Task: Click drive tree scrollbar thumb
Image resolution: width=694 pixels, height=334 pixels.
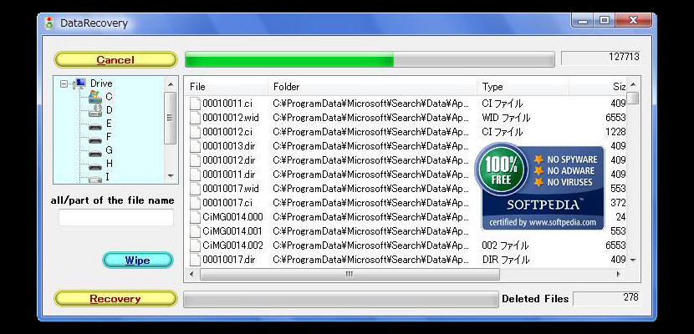Action: 171,118
